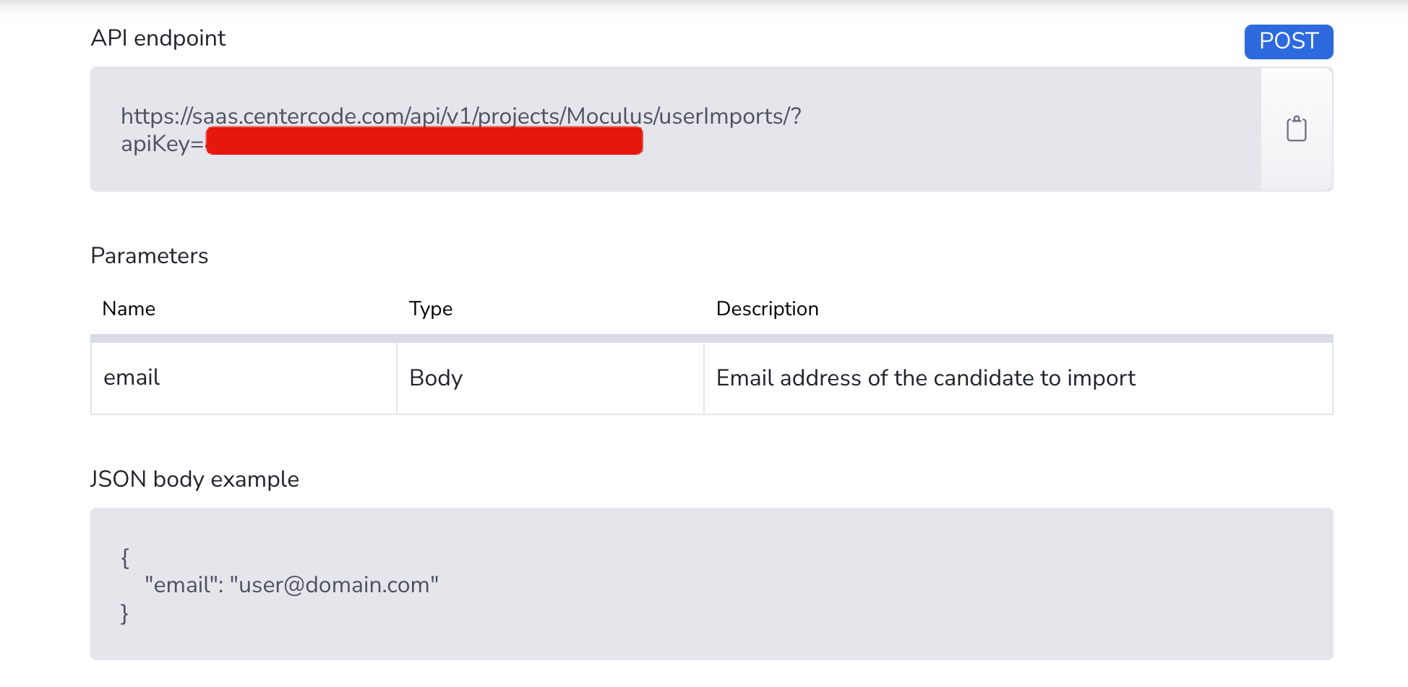1408x687 pixels.
Task: Copy the API endpoint with the clipboard icon
Action: [x=1297, y=129]
